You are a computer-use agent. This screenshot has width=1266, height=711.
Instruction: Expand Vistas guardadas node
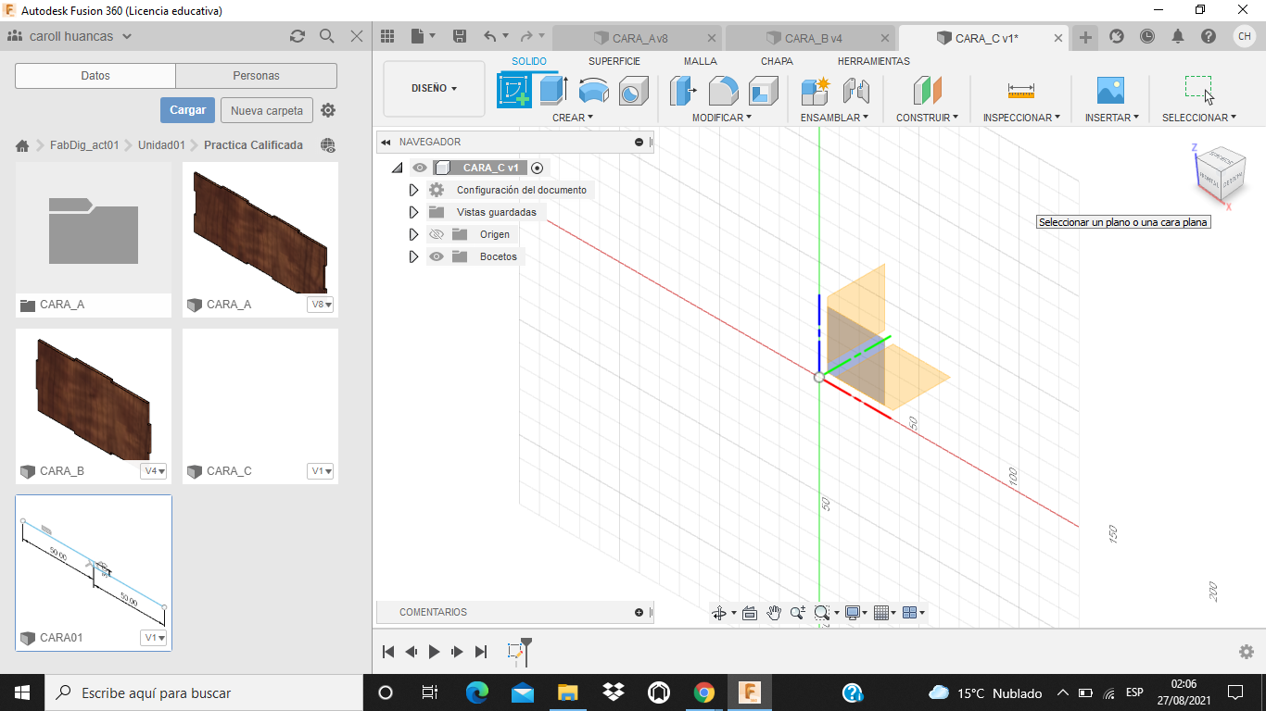click(x=413, y=212)
